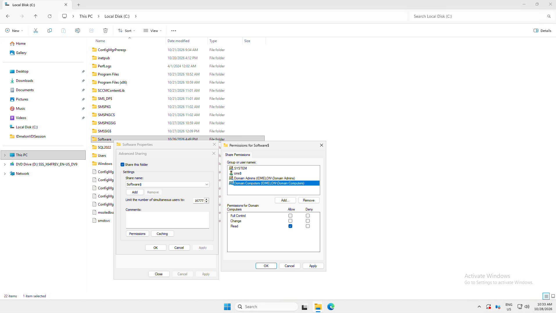Click File Explorer taskbar icon
This screenshot has height=313, width=556.
click(x=318, y=307)
